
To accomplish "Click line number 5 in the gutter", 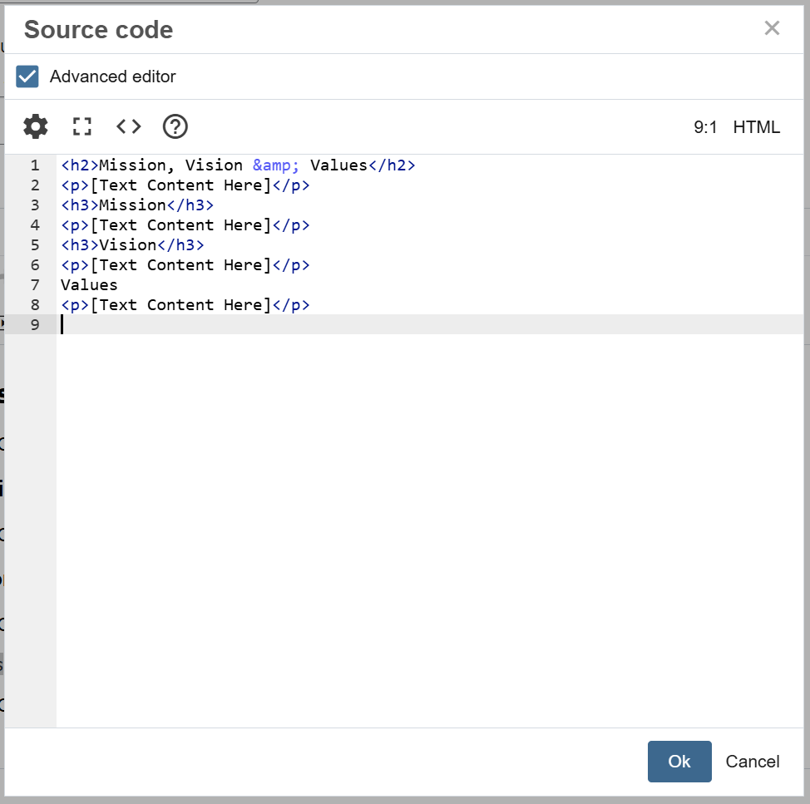I will [35, 245].
